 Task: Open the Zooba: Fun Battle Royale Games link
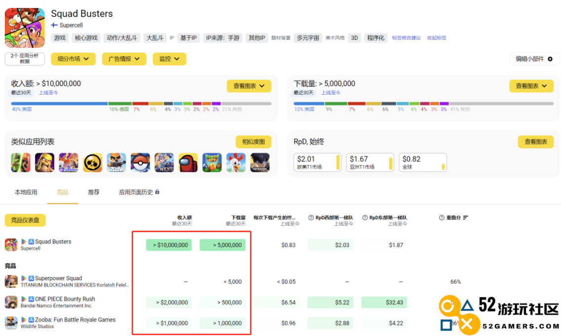(x=75, y=320)
